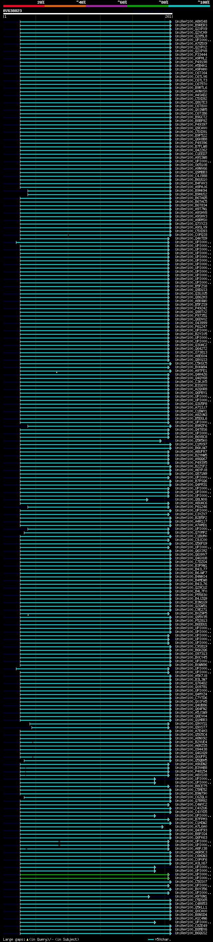Screen dimensions: 213x942
Task: Click the query end position 261
Action: [x=168, y=16]
